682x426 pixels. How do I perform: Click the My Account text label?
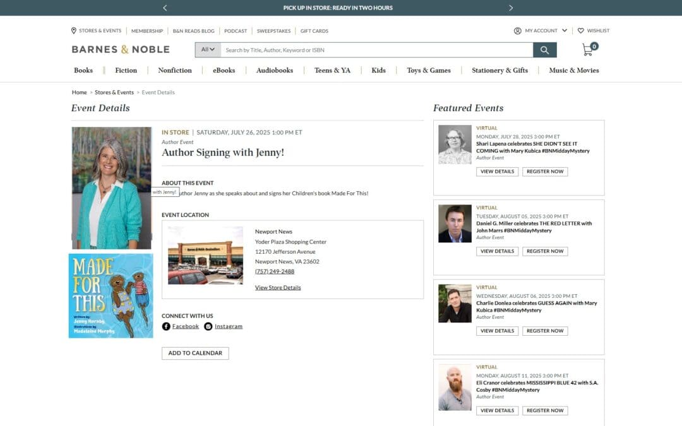[x=541, y=31]
